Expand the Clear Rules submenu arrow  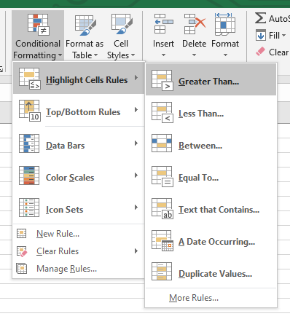(136, 251)
